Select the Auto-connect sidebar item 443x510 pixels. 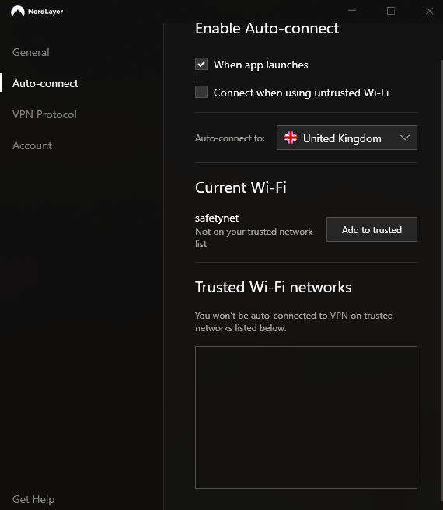45,84
